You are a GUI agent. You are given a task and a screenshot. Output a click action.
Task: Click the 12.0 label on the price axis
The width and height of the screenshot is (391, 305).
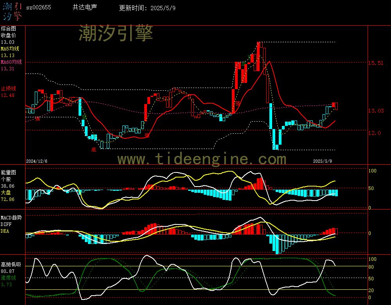pyautogui.click(x=375, y=133)
